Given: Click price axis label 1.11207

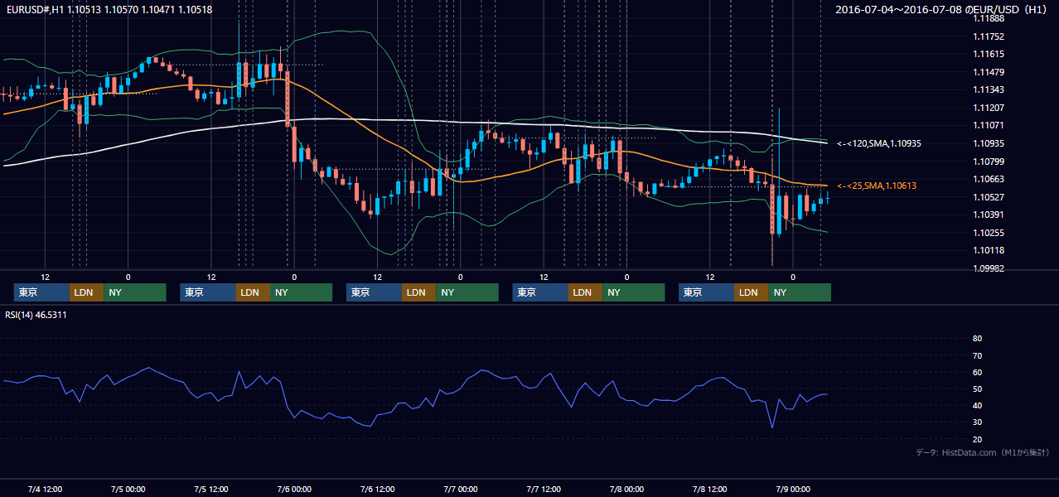Looking at the screenshot, I should [x=989, y=108].
